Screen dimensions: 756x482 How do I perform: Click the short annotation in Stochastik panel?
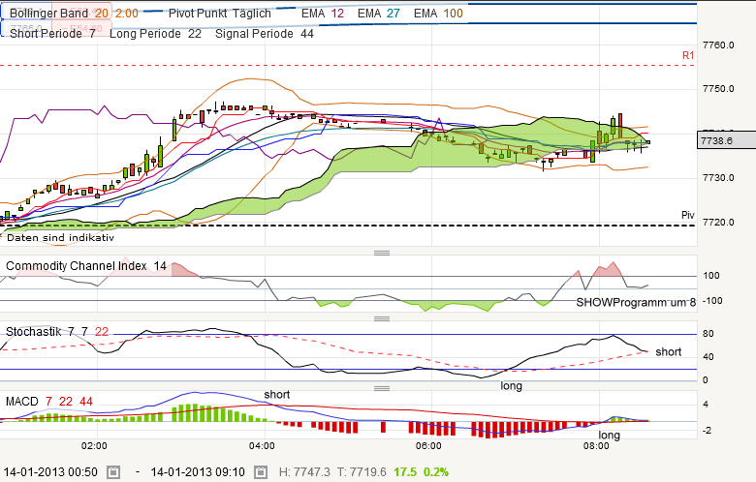[x=668, y=352]
